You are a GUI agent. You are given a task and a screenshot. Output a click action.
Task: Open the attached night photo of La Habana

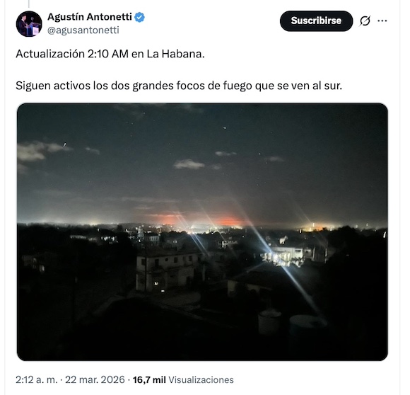[x=202, y=232]
